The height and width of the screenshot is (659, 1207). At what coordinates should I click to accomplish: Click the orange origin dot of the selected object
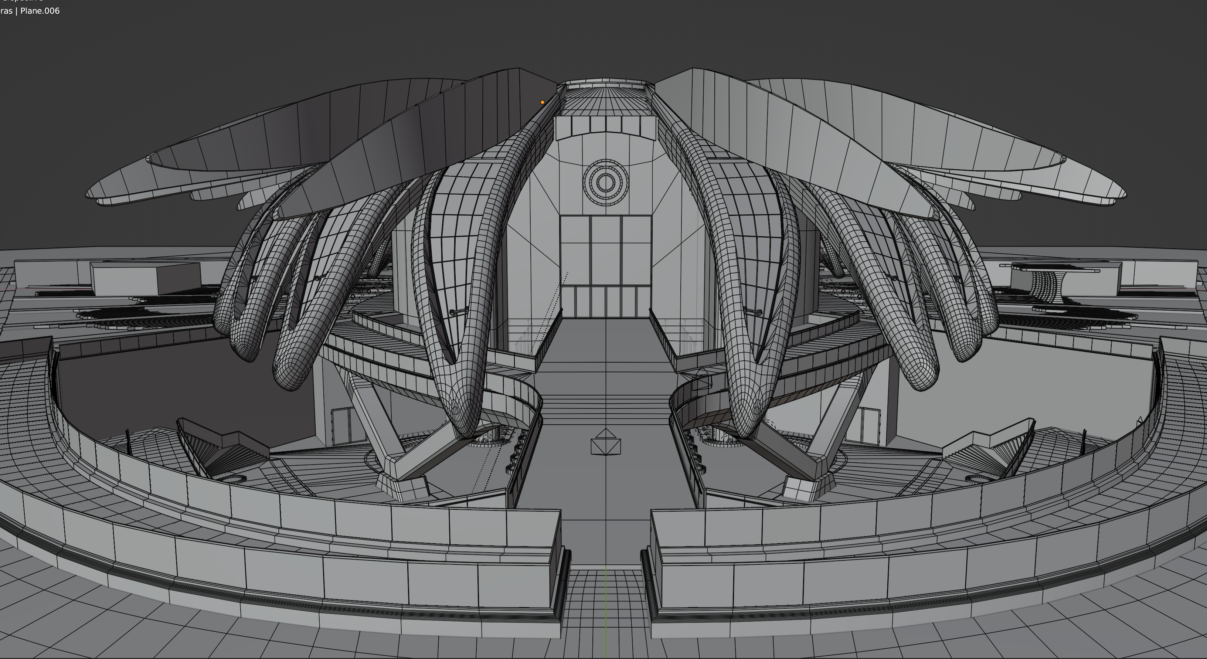point(543,102)
